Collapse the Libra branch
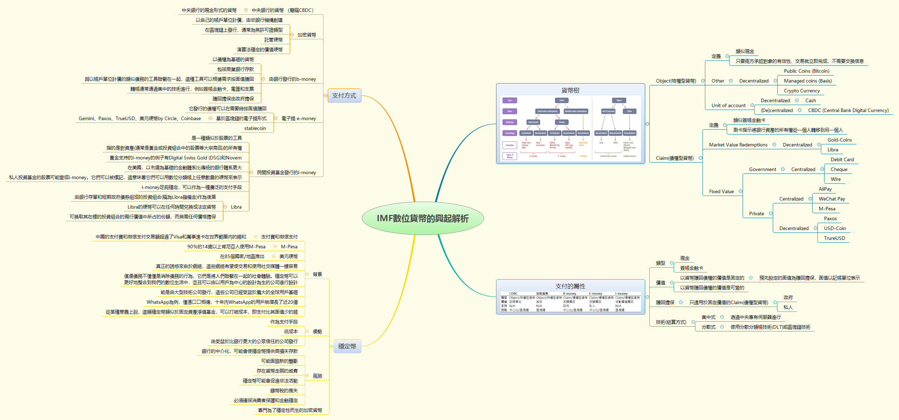Screen dimensions: 899x420 click(x=225, y=207)
